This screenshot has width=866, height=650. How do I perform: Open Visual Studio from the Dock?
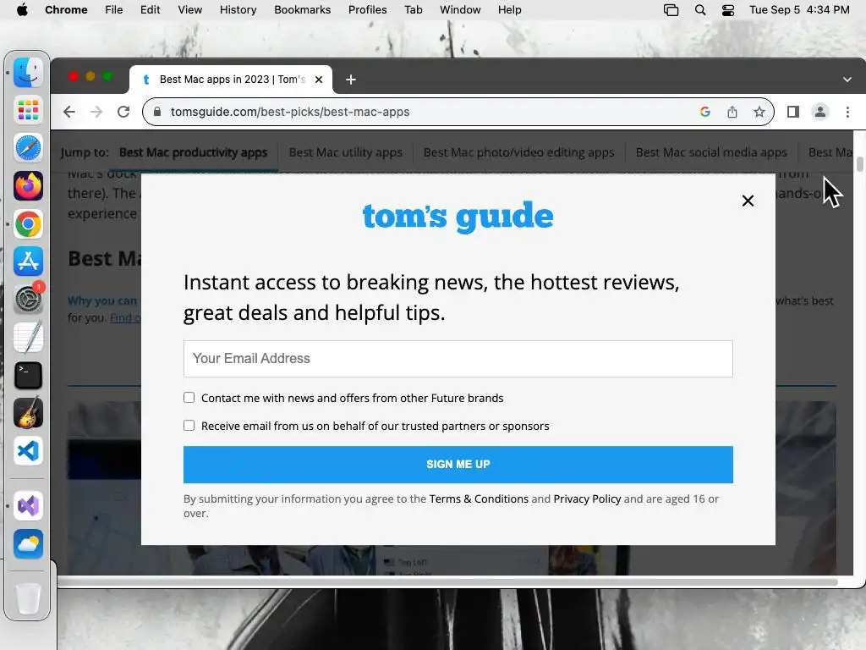tap(28, 506)
